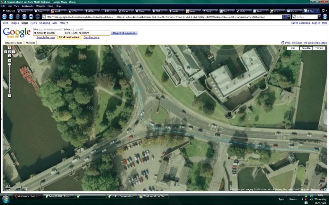Expand the more menu in Google navigation
The width and height of the screenshot is (329, 205).
(64, 23)
